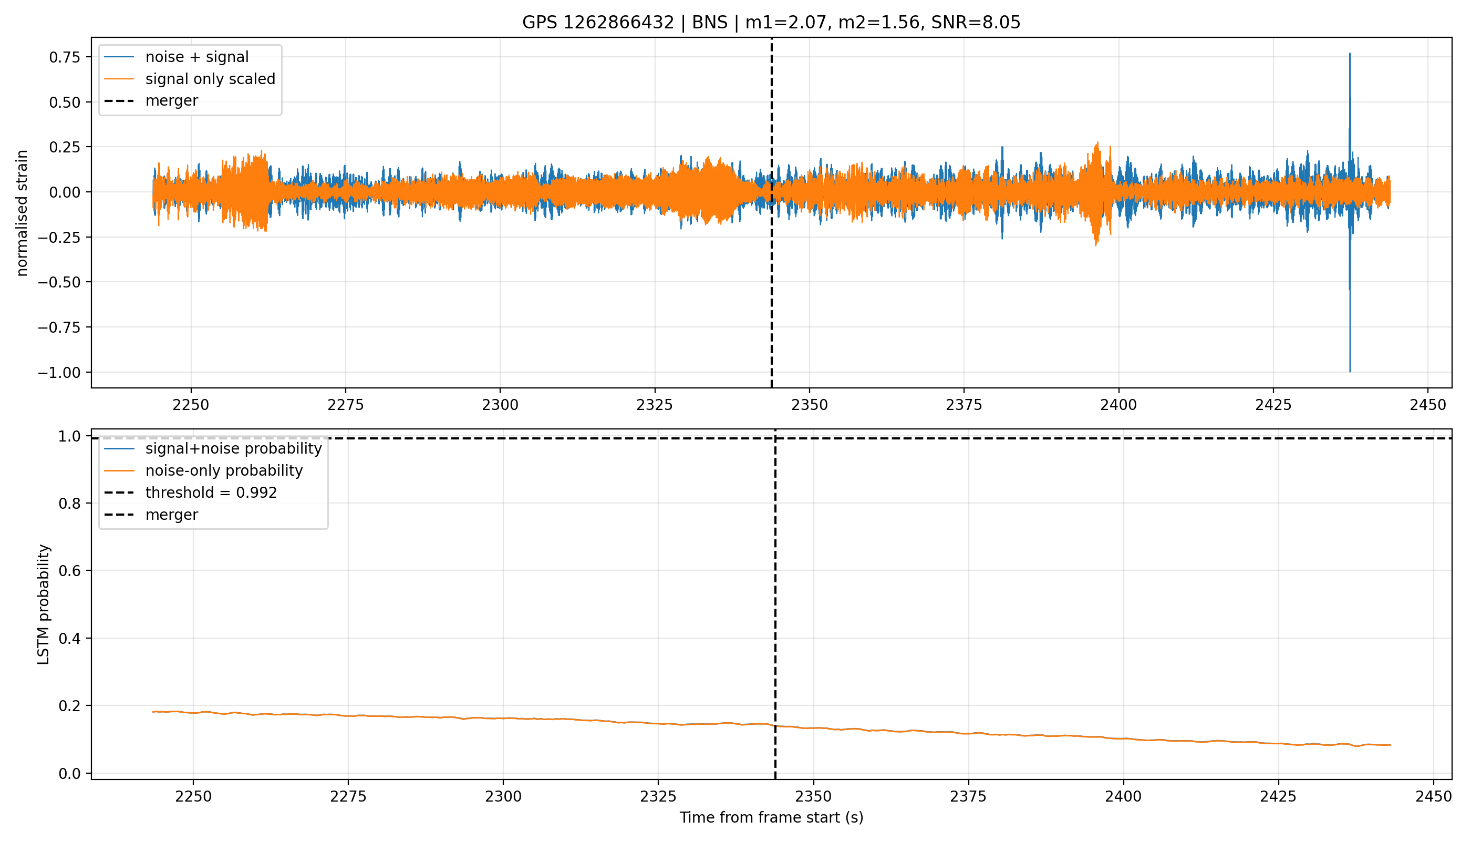Click the 'LSTM probability' y-axis label
The width and height of the screenshot is (1471, 841).
pyautogui.click(x=43, y=605)
